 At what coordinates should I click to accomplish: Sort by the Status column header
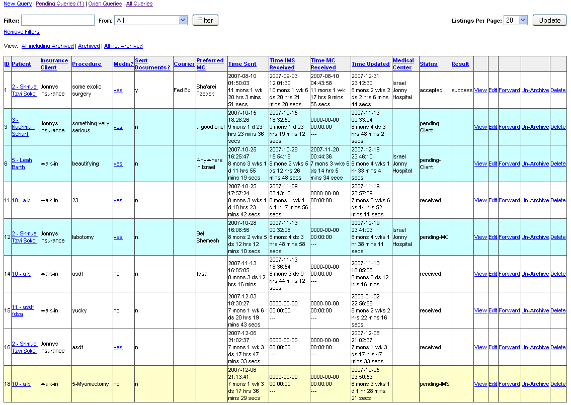coord(429,64)
